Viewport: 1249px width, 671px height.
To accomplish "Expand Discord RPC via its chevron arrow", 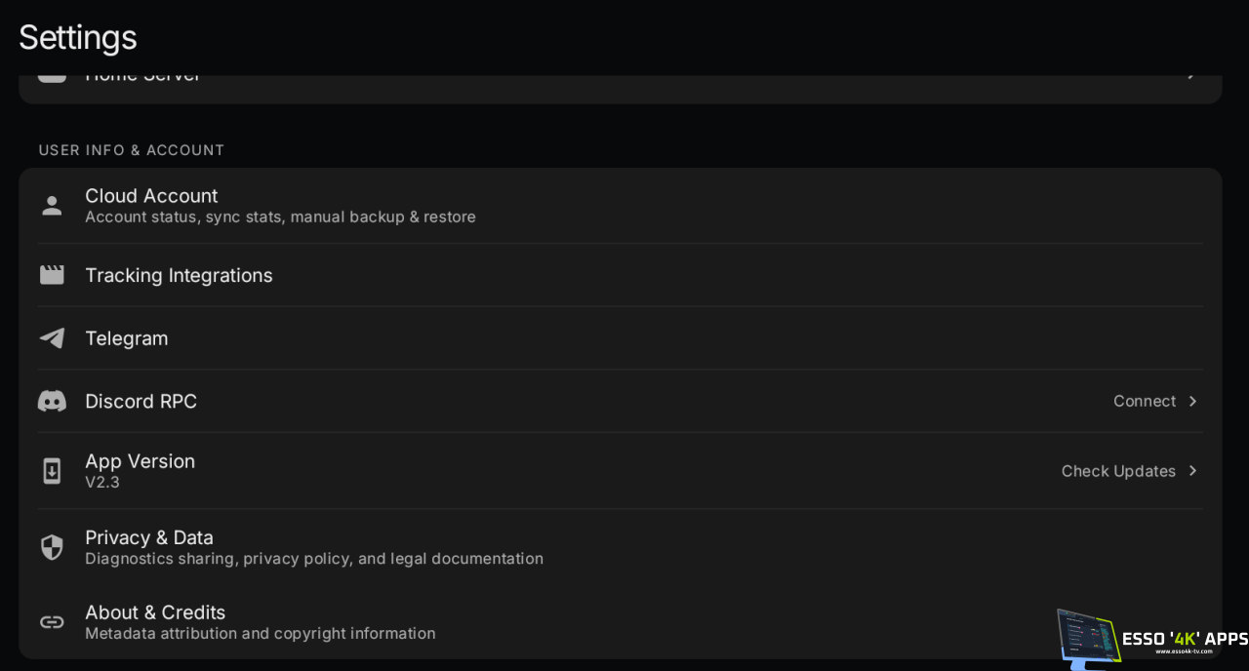I will click(x=1192, y=401).
